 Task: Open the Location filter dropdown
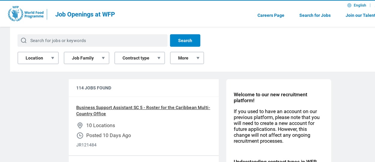coord(38,58)
